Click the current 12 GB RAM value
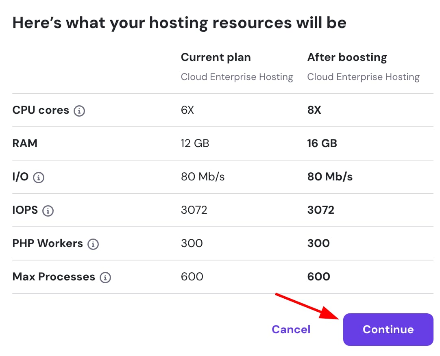The height and width of the screenshot is (356, 440). [195, 143]
